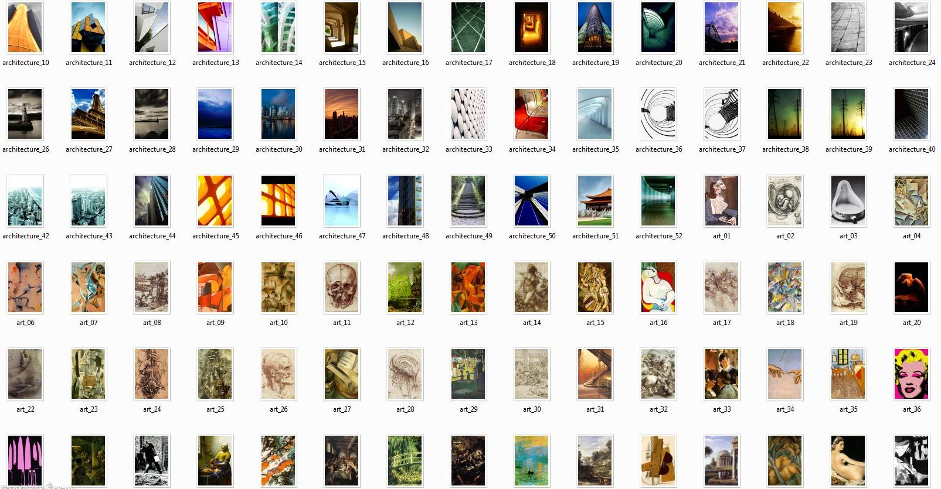This screenshot has width=941, height=489.
Task: Select the architecture_10 thumbnail
Action: [x=25, y=28]
